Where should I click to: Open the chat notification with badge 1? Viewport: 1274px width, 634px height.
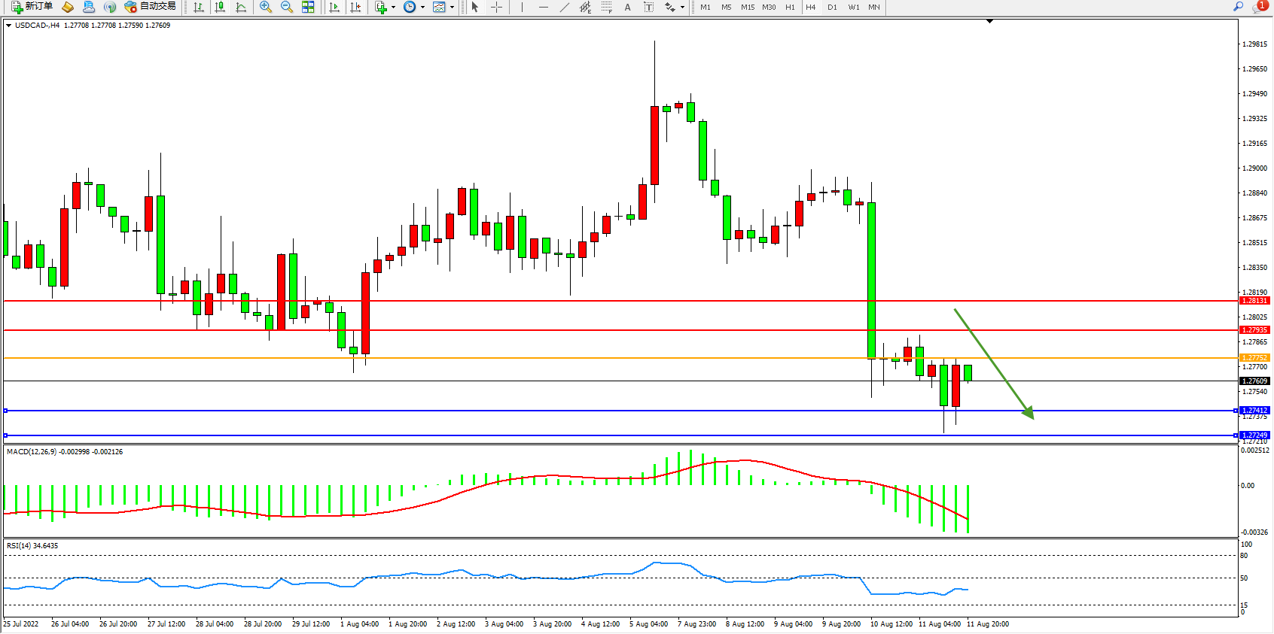tap(1259, 7)
